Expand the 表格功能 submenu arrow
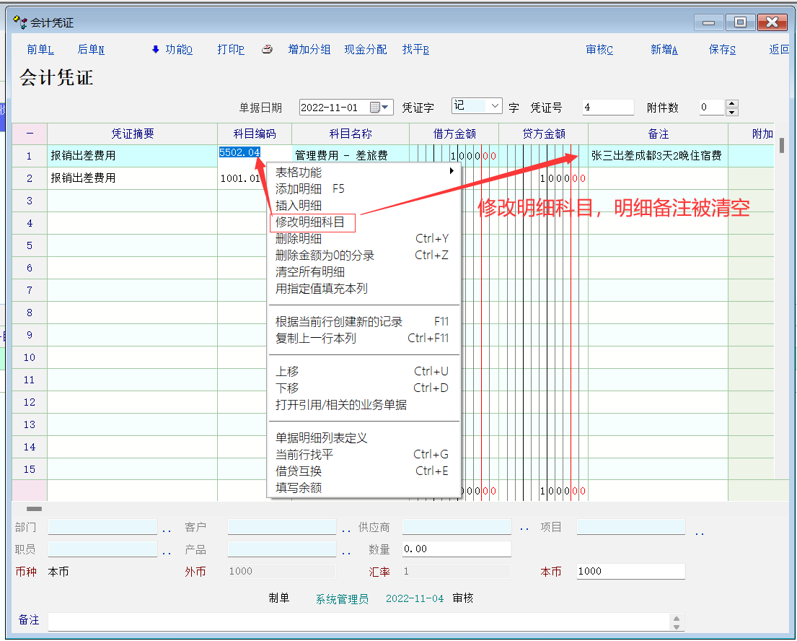Screen dimensions: 797x641 click(x=452, y=171)
